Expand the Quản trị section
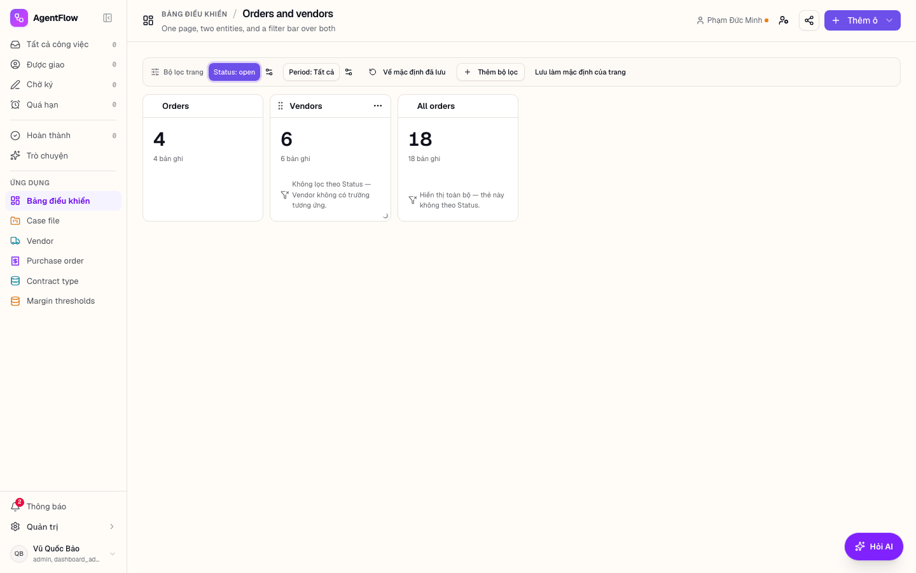Image resolution: width=916 pixels, height=573 pixels. click(x=64, y=527)
